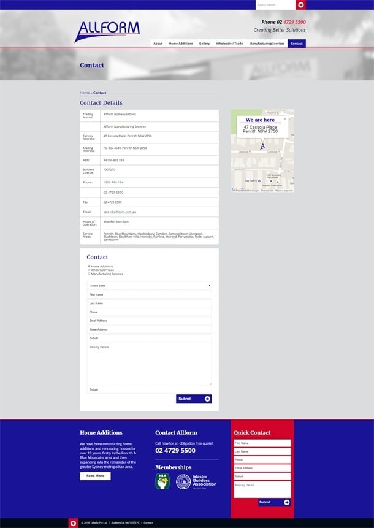Screen dimensions: 374x528
Task: Click the Last Name field in contact form
Action: [149, 304]
